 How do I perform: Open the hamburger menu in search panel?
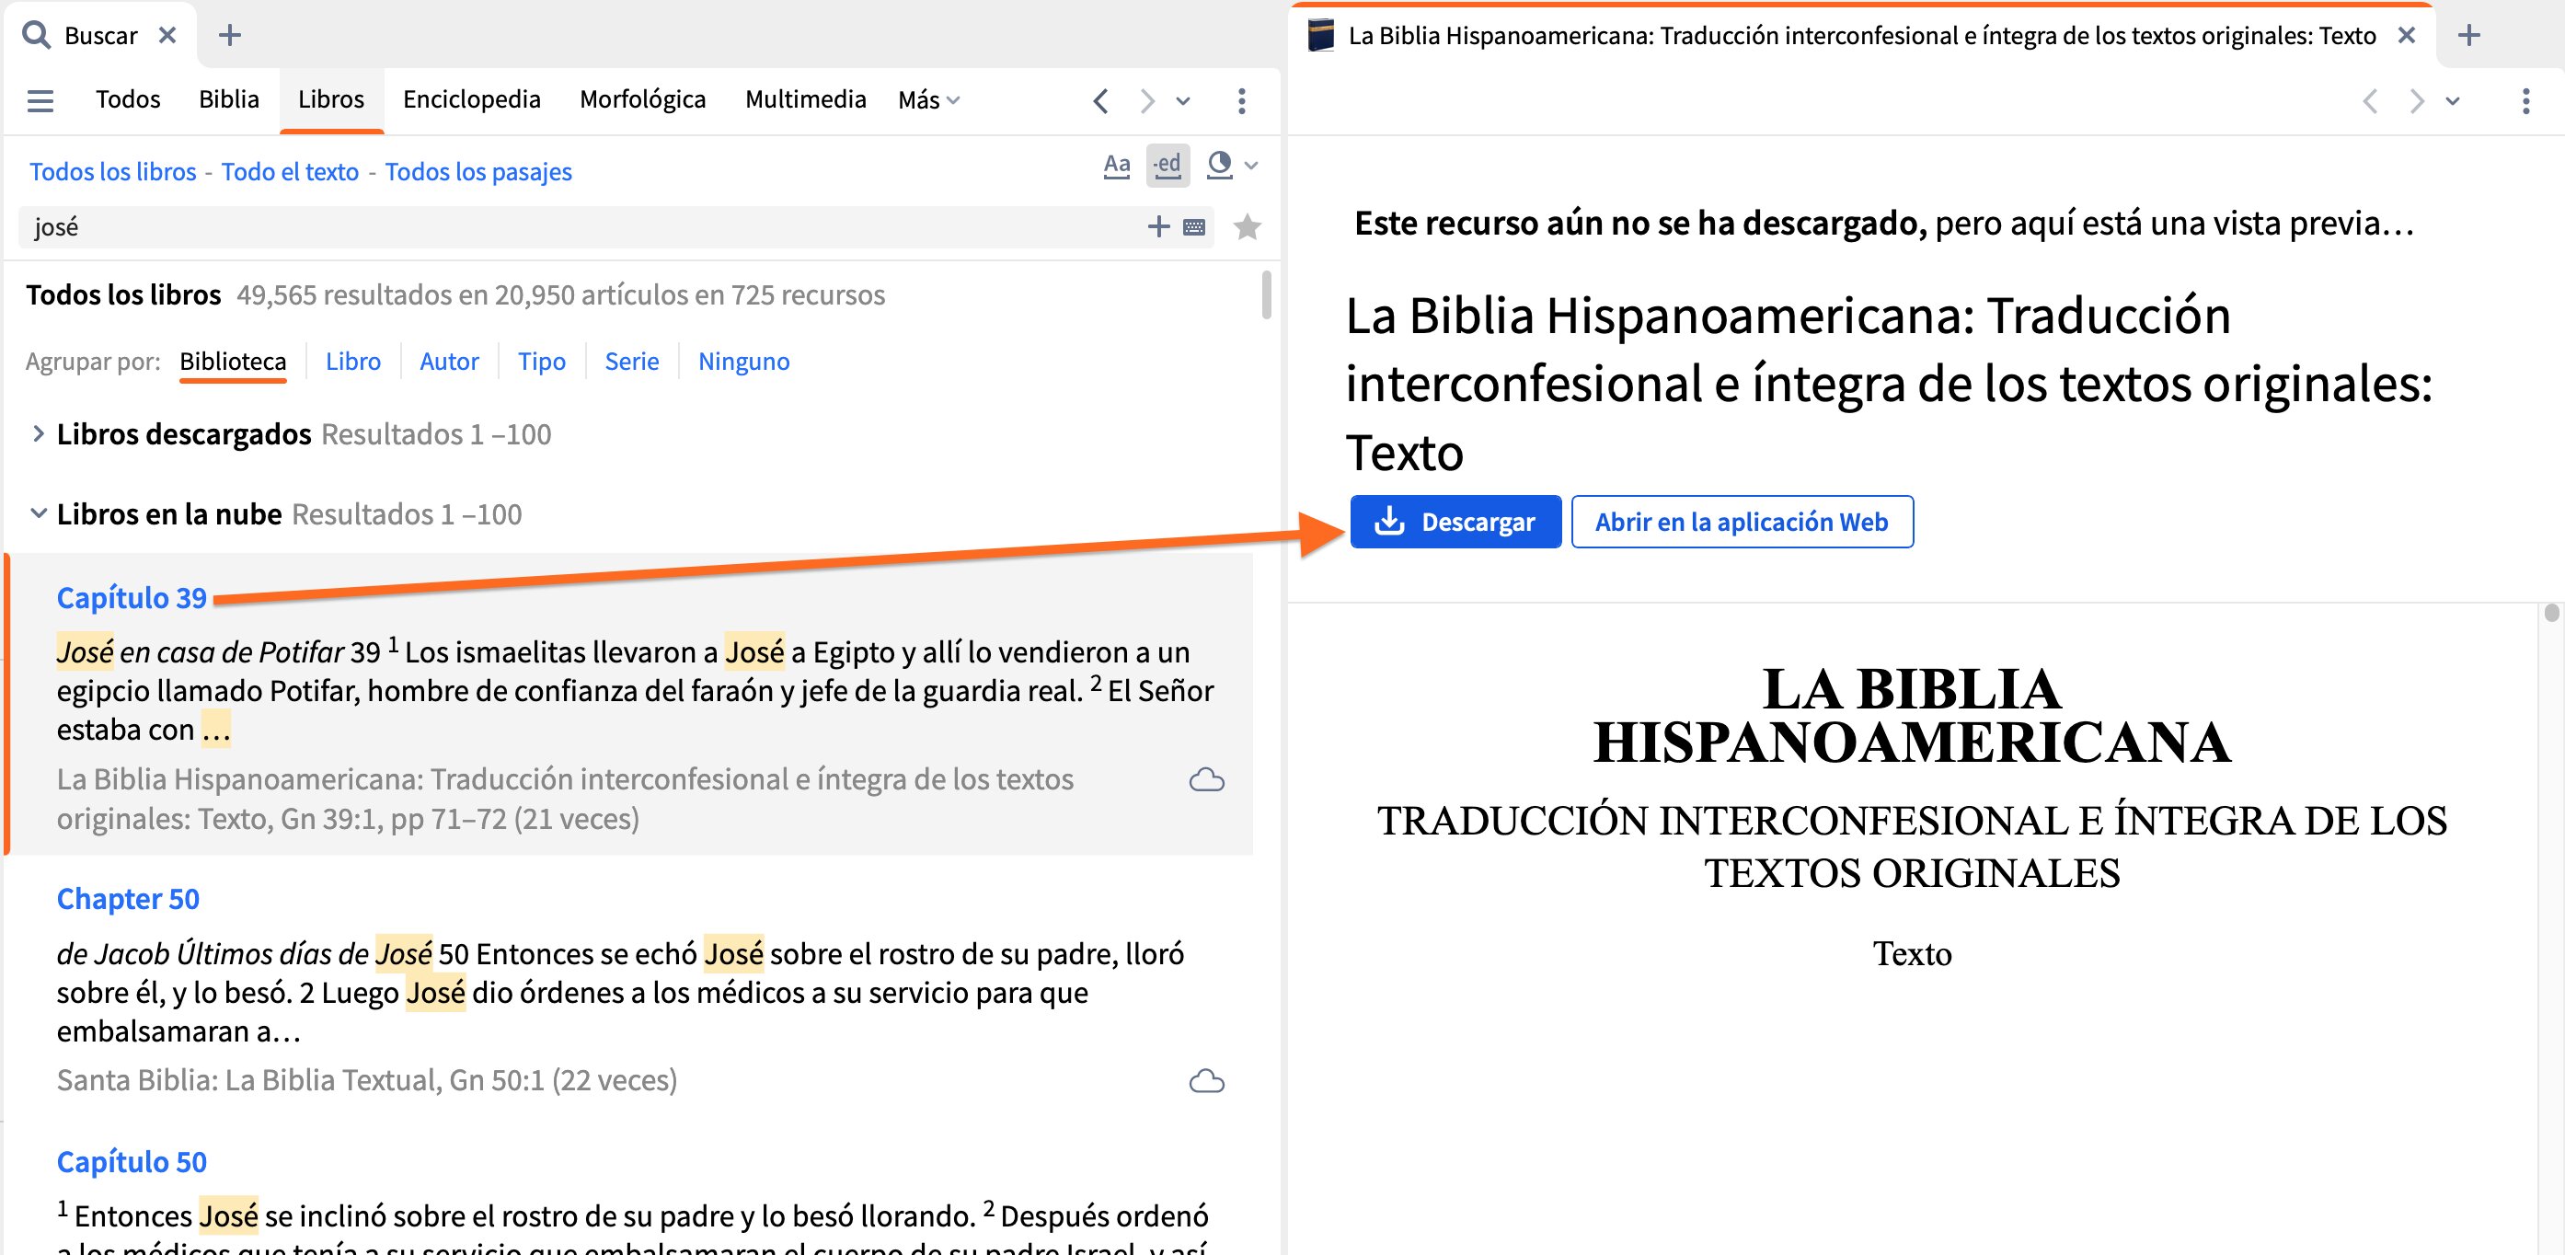click(40, 99)
